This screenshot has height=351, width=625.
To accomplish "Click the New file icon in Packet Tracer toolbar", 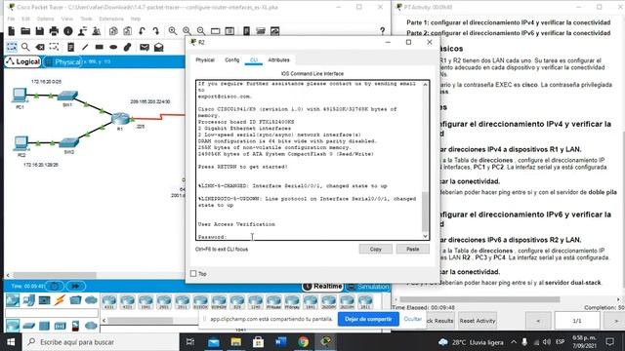I will 11,31.
